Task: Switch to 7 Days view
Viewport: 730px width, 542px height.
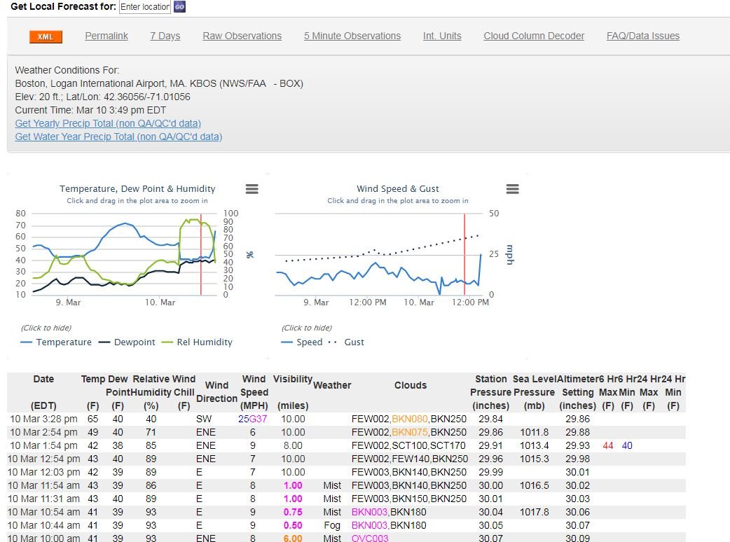Action: click(x=165, y=36)
